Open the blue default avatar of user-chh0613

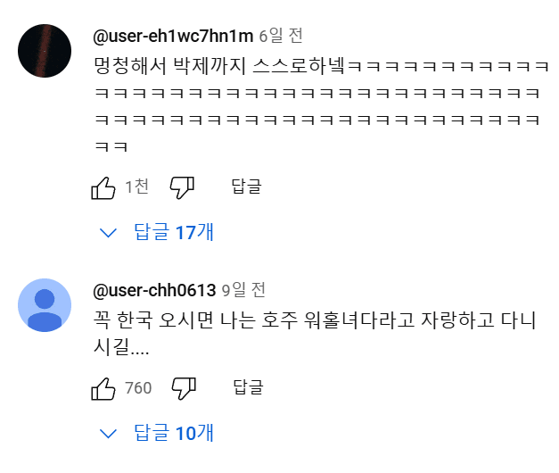point(45,305)
